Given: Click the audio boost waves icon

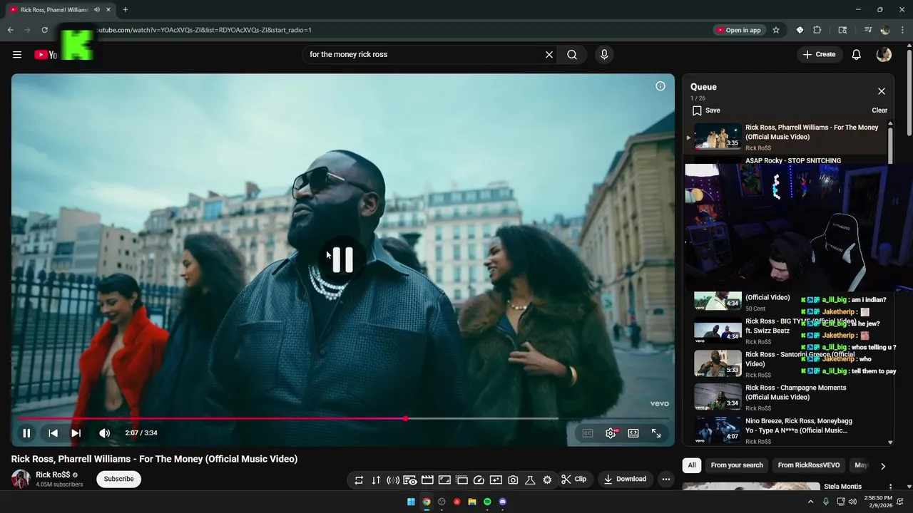Looking at the screenshot, I should (393, 480).
